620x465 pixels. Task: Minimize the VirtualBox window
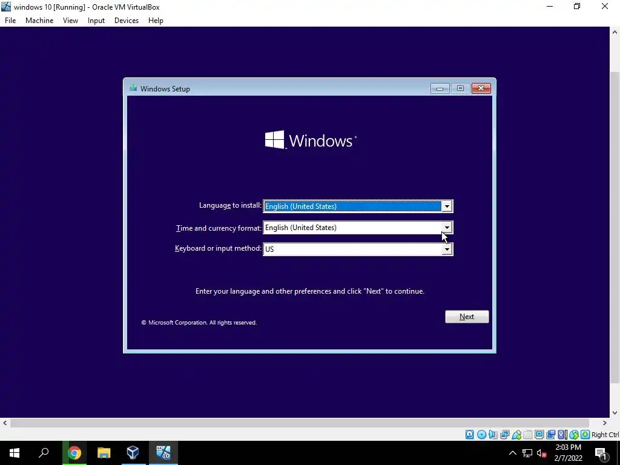click(x=550, y=6)
